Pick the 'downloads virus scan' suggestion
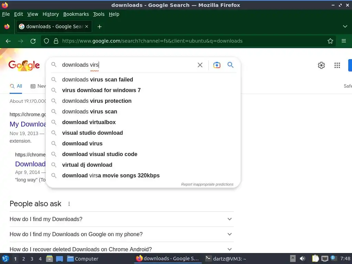This screenshot has height=264, width=352. [143, 112]
